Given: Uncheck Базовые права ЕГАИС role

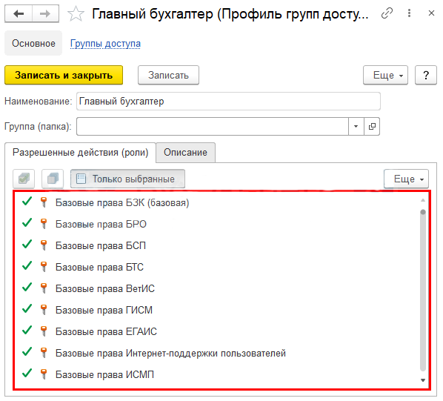Looking at the screenshot, I should click(x=27, y=331).
